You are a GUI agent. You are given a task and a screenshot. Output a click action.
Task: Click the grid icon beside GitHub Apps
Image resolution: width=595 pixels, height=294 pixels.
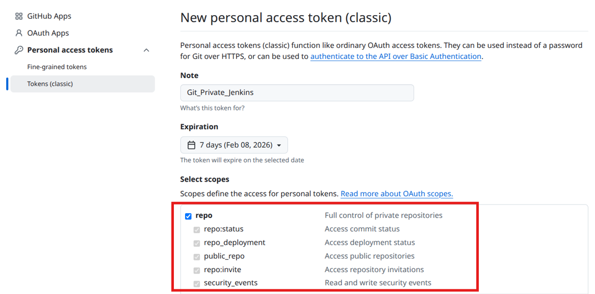click(x=19, y=16)
